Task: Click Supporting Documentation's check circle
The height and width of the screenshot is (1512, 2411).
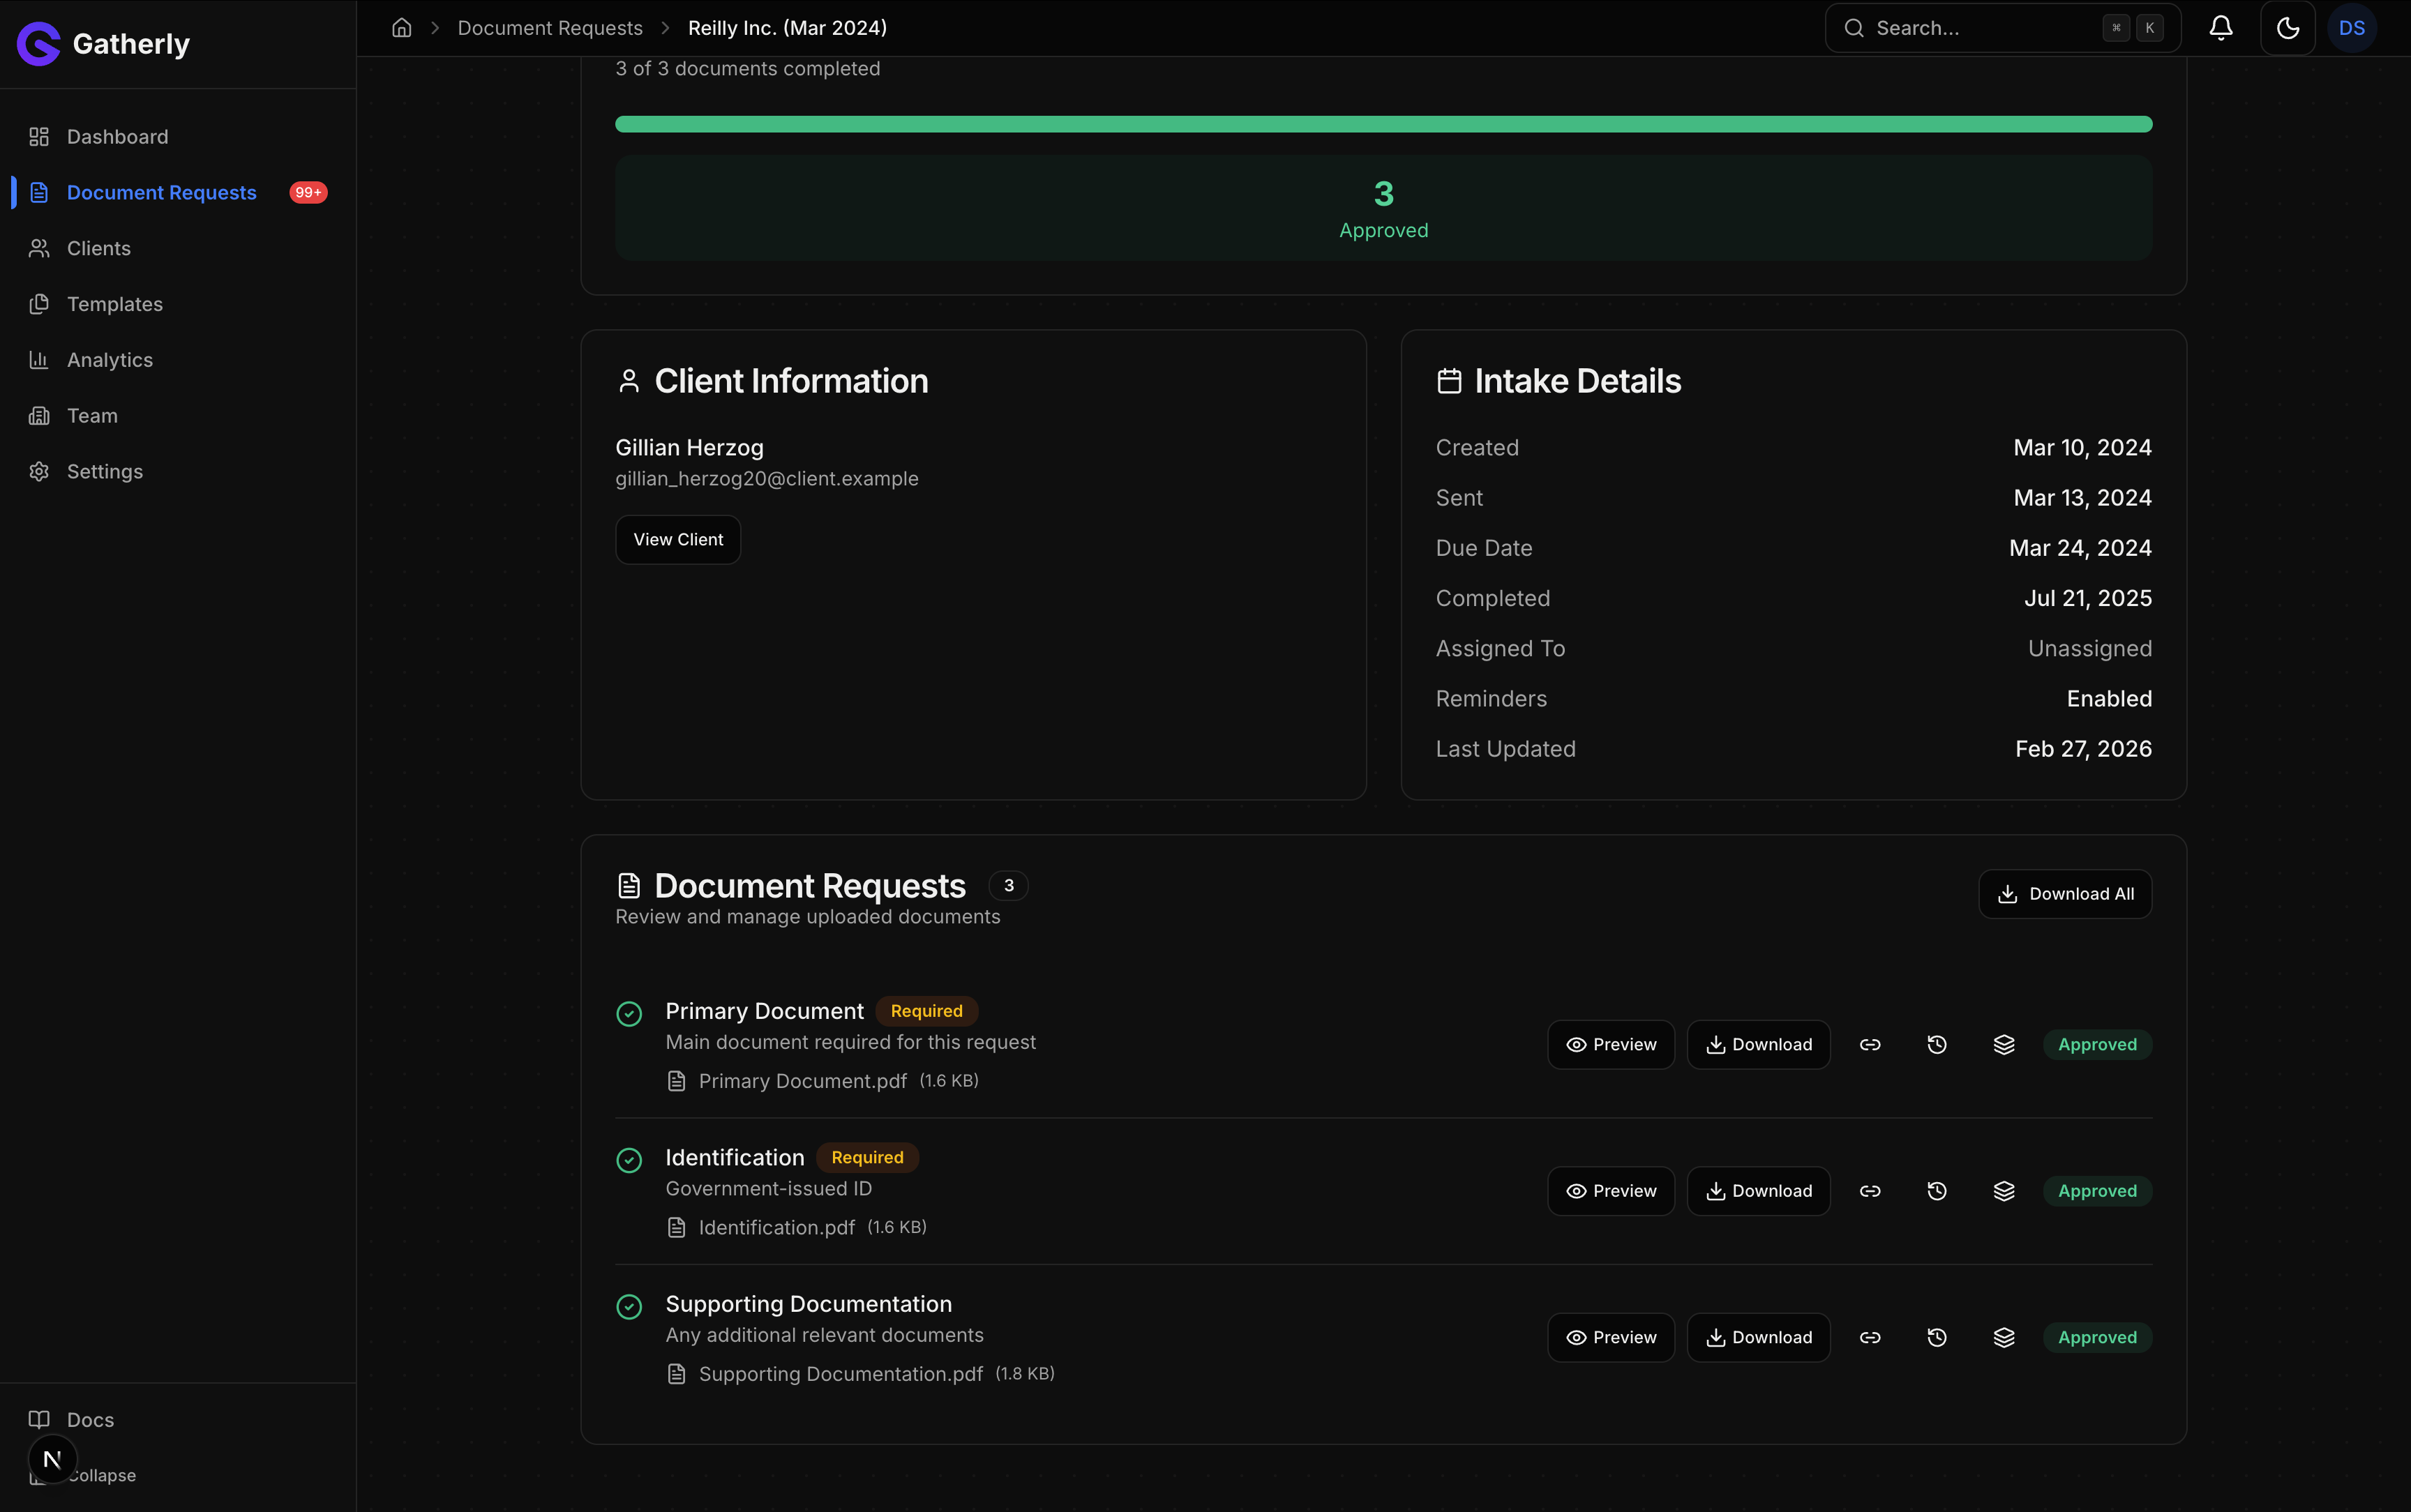Action: pyautogui.click(x=629, y=1306)
